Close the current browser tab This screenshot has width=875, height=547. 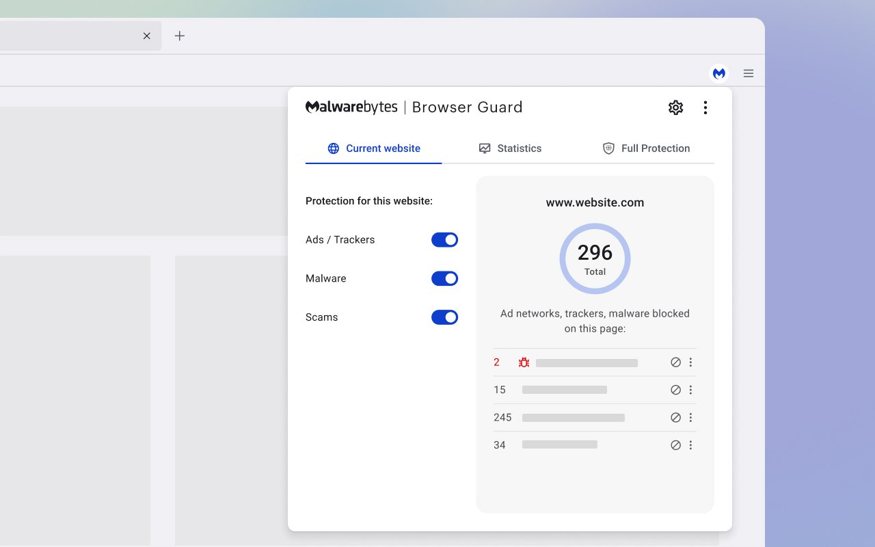146,36
